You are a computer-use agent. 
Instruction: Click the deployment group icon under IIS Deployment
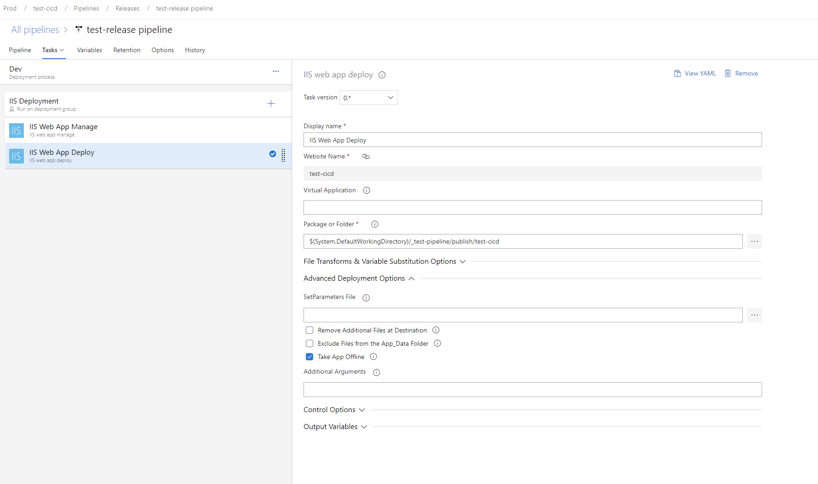[12, 109]
